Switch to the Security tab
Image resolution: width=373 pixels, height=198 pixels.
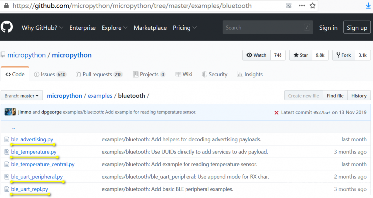click(x=215, y=74)
